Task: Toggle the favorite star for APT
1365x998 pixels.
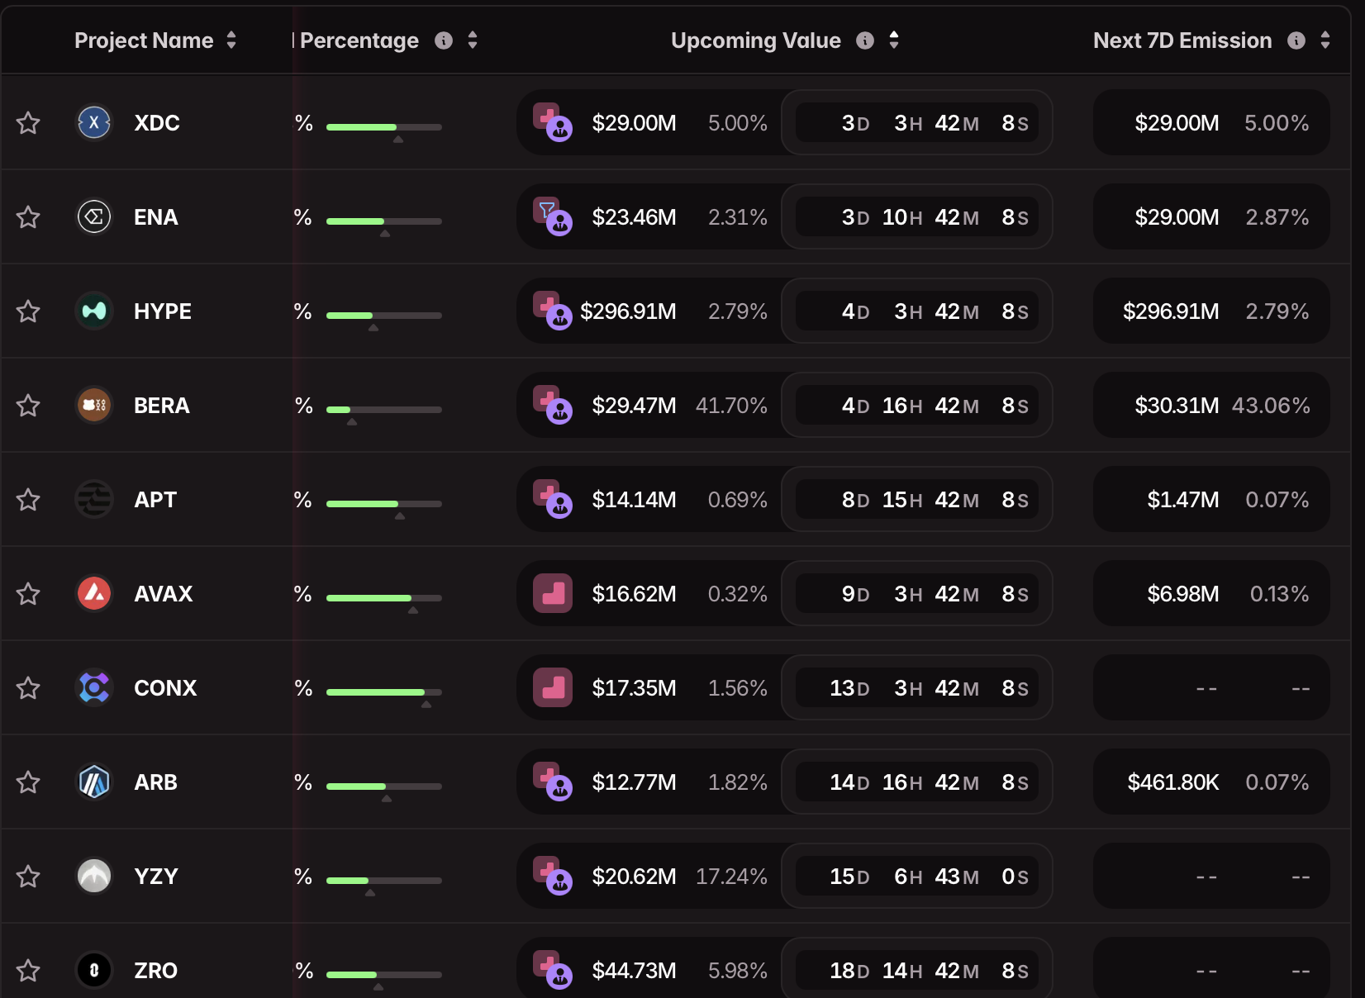Action: (28, 500)
